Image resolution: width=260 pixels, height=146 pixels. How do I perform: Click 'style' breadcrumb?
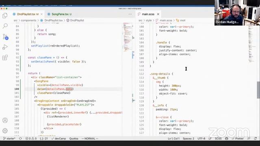(149, 20)
